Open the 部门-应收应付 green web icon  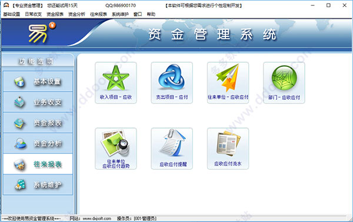pyautogui.click(x=284, y=78)
